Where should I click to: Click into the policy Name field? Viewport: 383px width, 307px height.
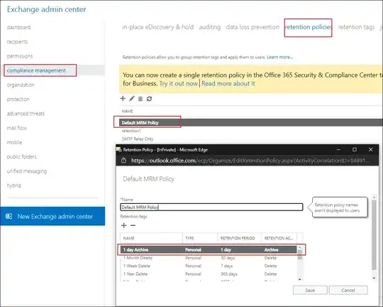coord(211,207)
